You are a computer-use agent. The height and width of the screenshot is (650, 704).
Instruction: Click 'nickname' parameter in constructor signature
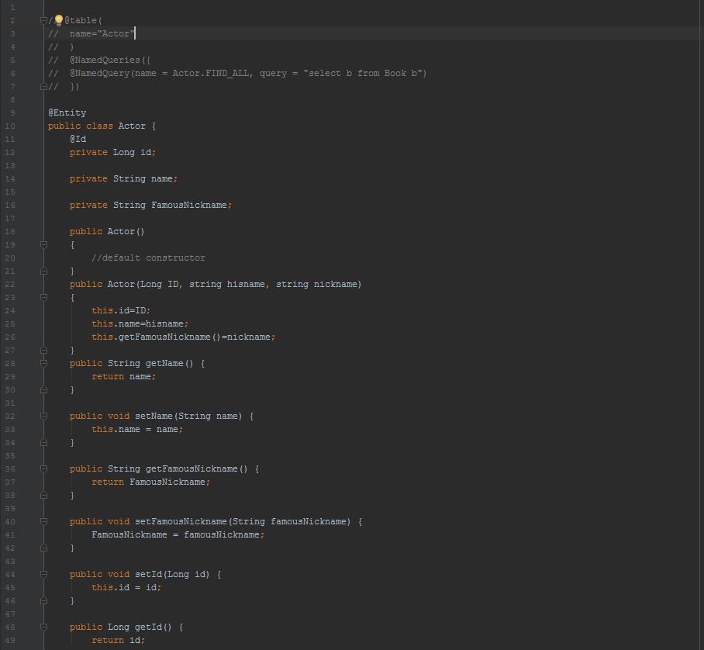tap(336, 284)
